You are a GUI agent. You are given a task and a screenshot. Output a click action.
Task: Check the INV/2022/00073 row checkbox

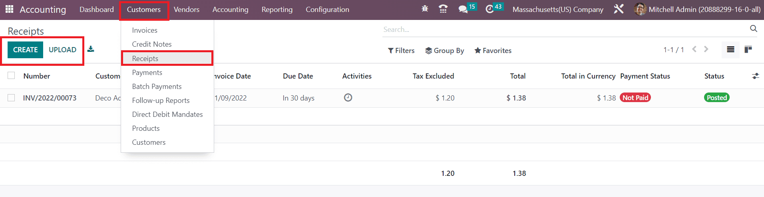point(11,98)
